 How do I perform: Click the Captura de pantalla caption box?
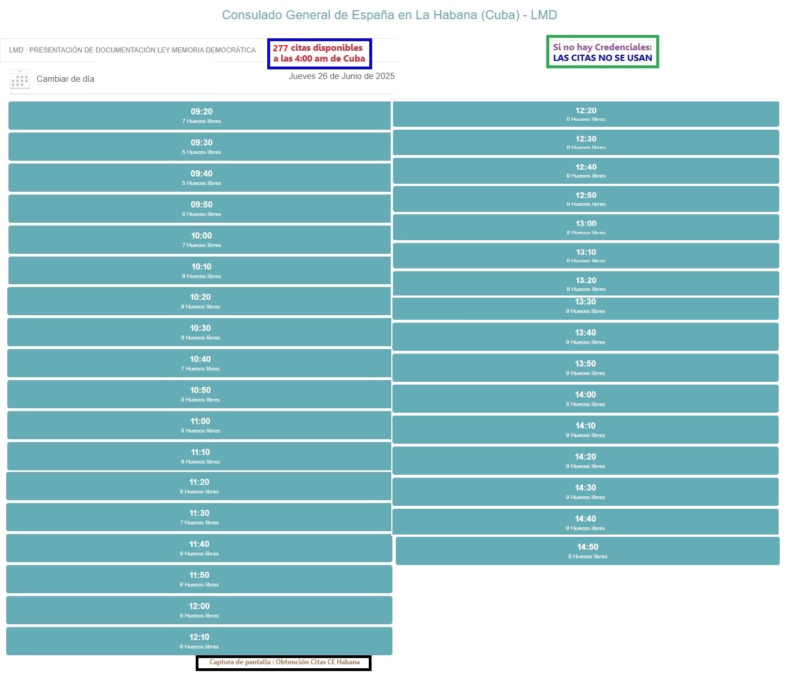click(x=284, y=663)
